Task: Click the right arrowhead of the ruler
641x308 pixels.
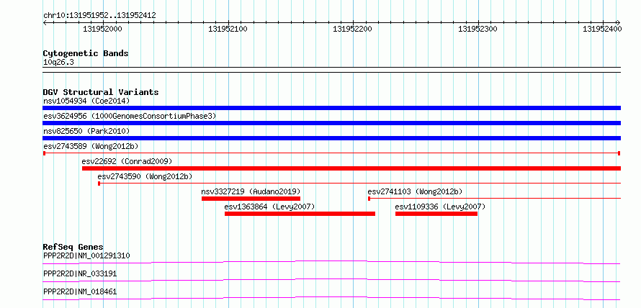Action: 618,22
